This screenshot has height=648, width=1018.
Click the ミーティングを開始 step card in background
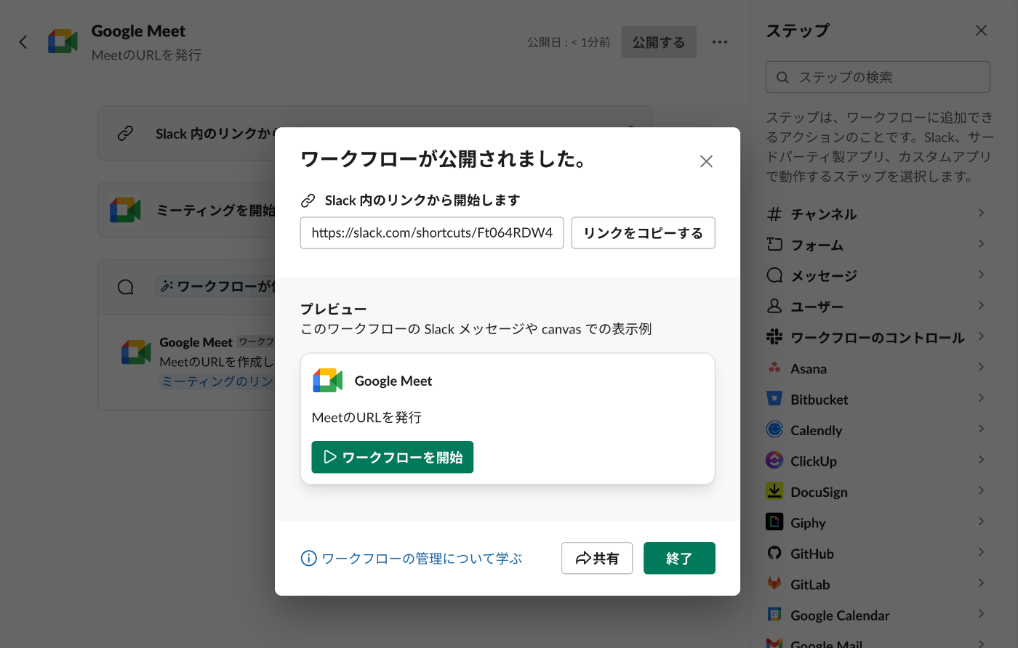(186, 210)
